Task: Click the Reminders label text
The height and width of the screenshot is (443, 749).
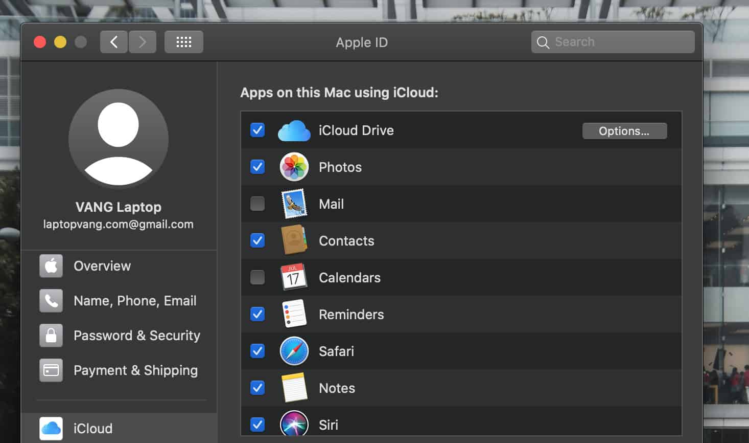Action: [x=351, y=315]
